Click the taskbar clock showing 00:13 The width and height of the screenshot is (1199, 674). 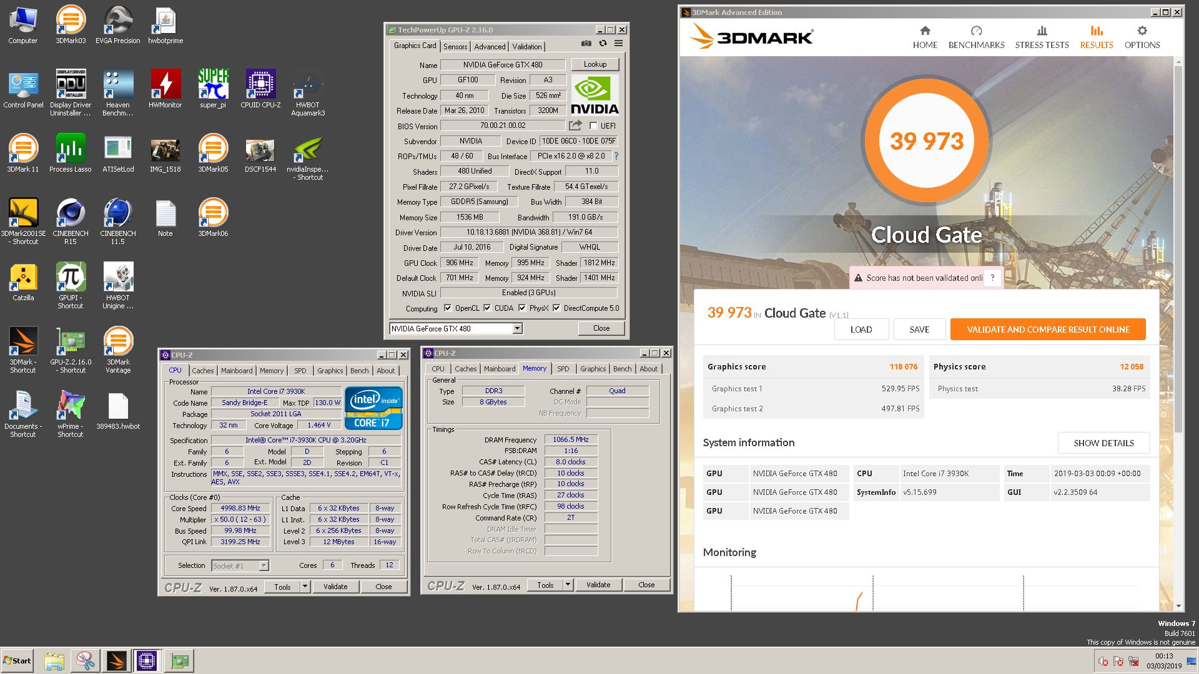1163,661
